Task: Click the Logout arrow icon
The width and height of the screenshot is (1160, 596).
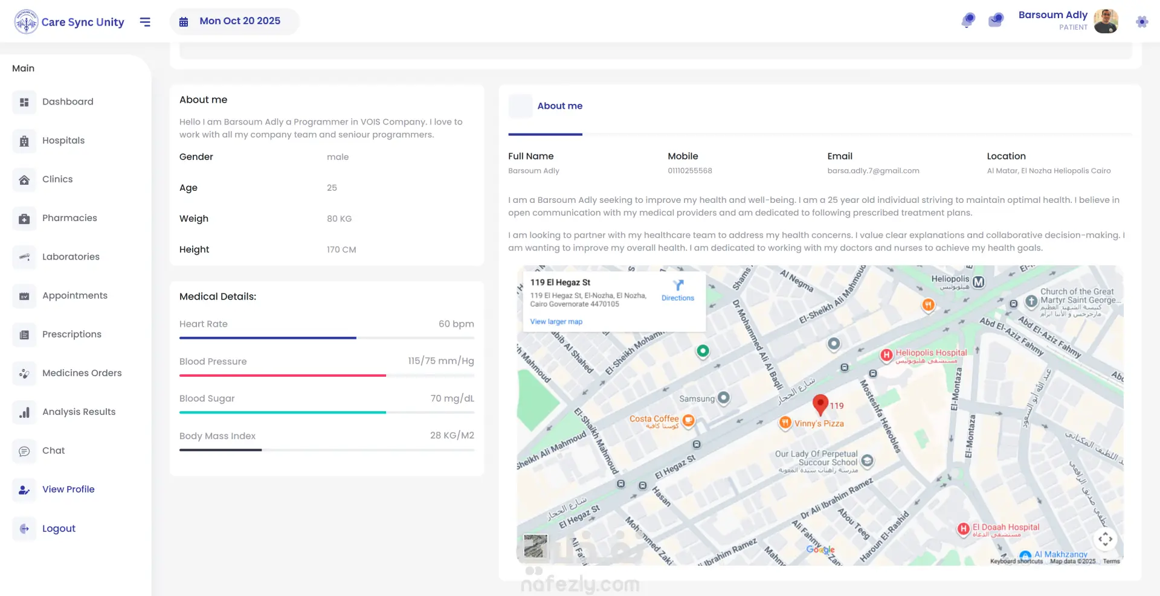Action: 24,528
